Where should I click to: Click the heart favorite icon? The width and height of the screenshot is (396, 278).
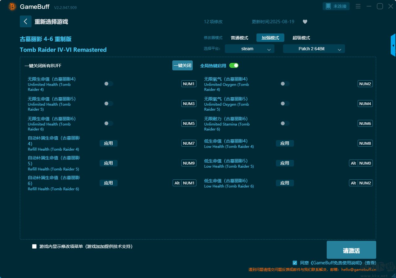305,22
